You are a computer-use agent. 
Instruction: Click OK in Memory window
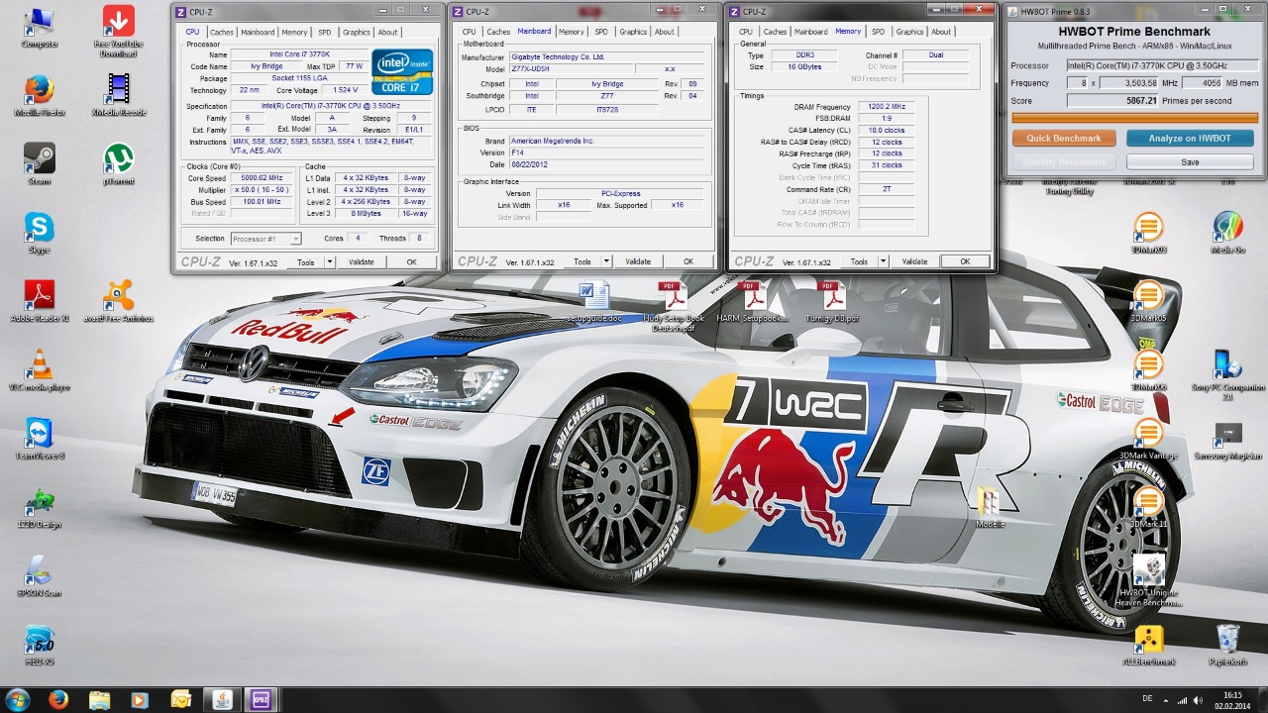(965, 262)
